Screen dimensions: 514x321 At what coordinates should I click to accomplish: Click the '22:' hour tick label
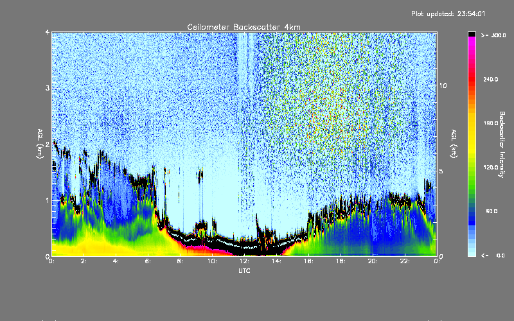405,261
